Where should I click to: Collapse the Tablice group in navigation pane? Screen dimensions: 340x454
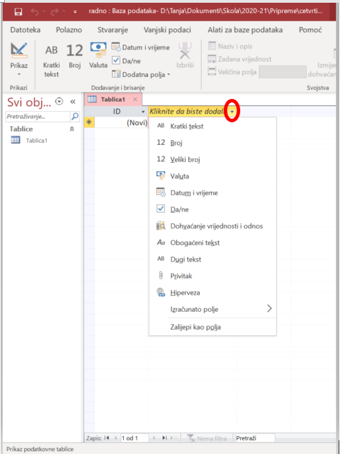tap(72, 129)
